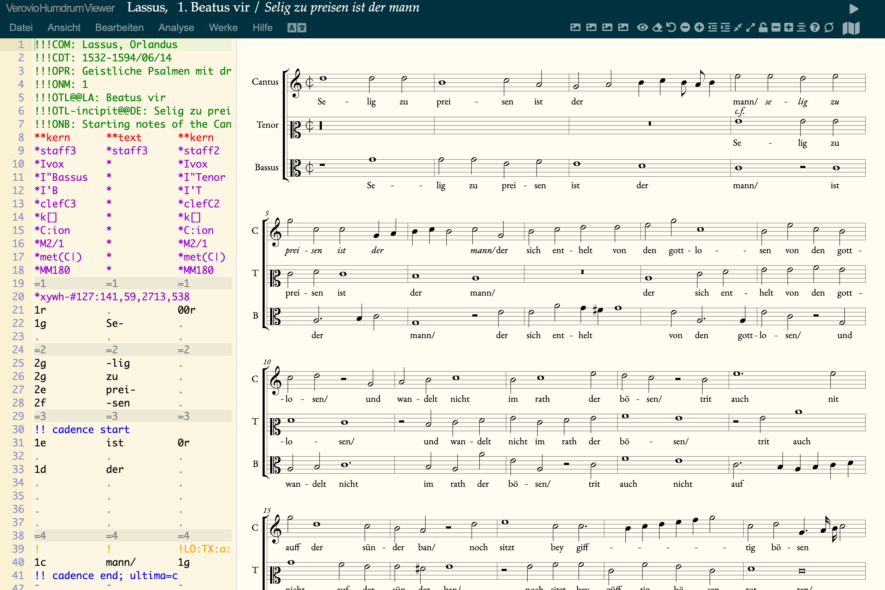Viewport: 885px width, 590px height.
Task: Click the round plus zoom-in icon
Action: point(699,27)
